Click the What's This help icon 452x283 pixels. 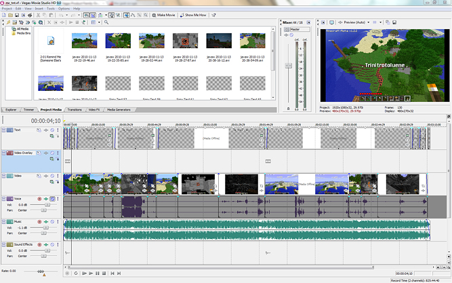click(x=213, y=15)
